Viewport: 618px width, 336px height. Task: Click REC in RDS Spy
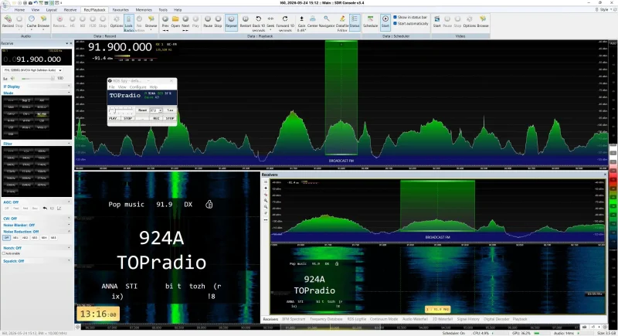(x=156, y=118)
